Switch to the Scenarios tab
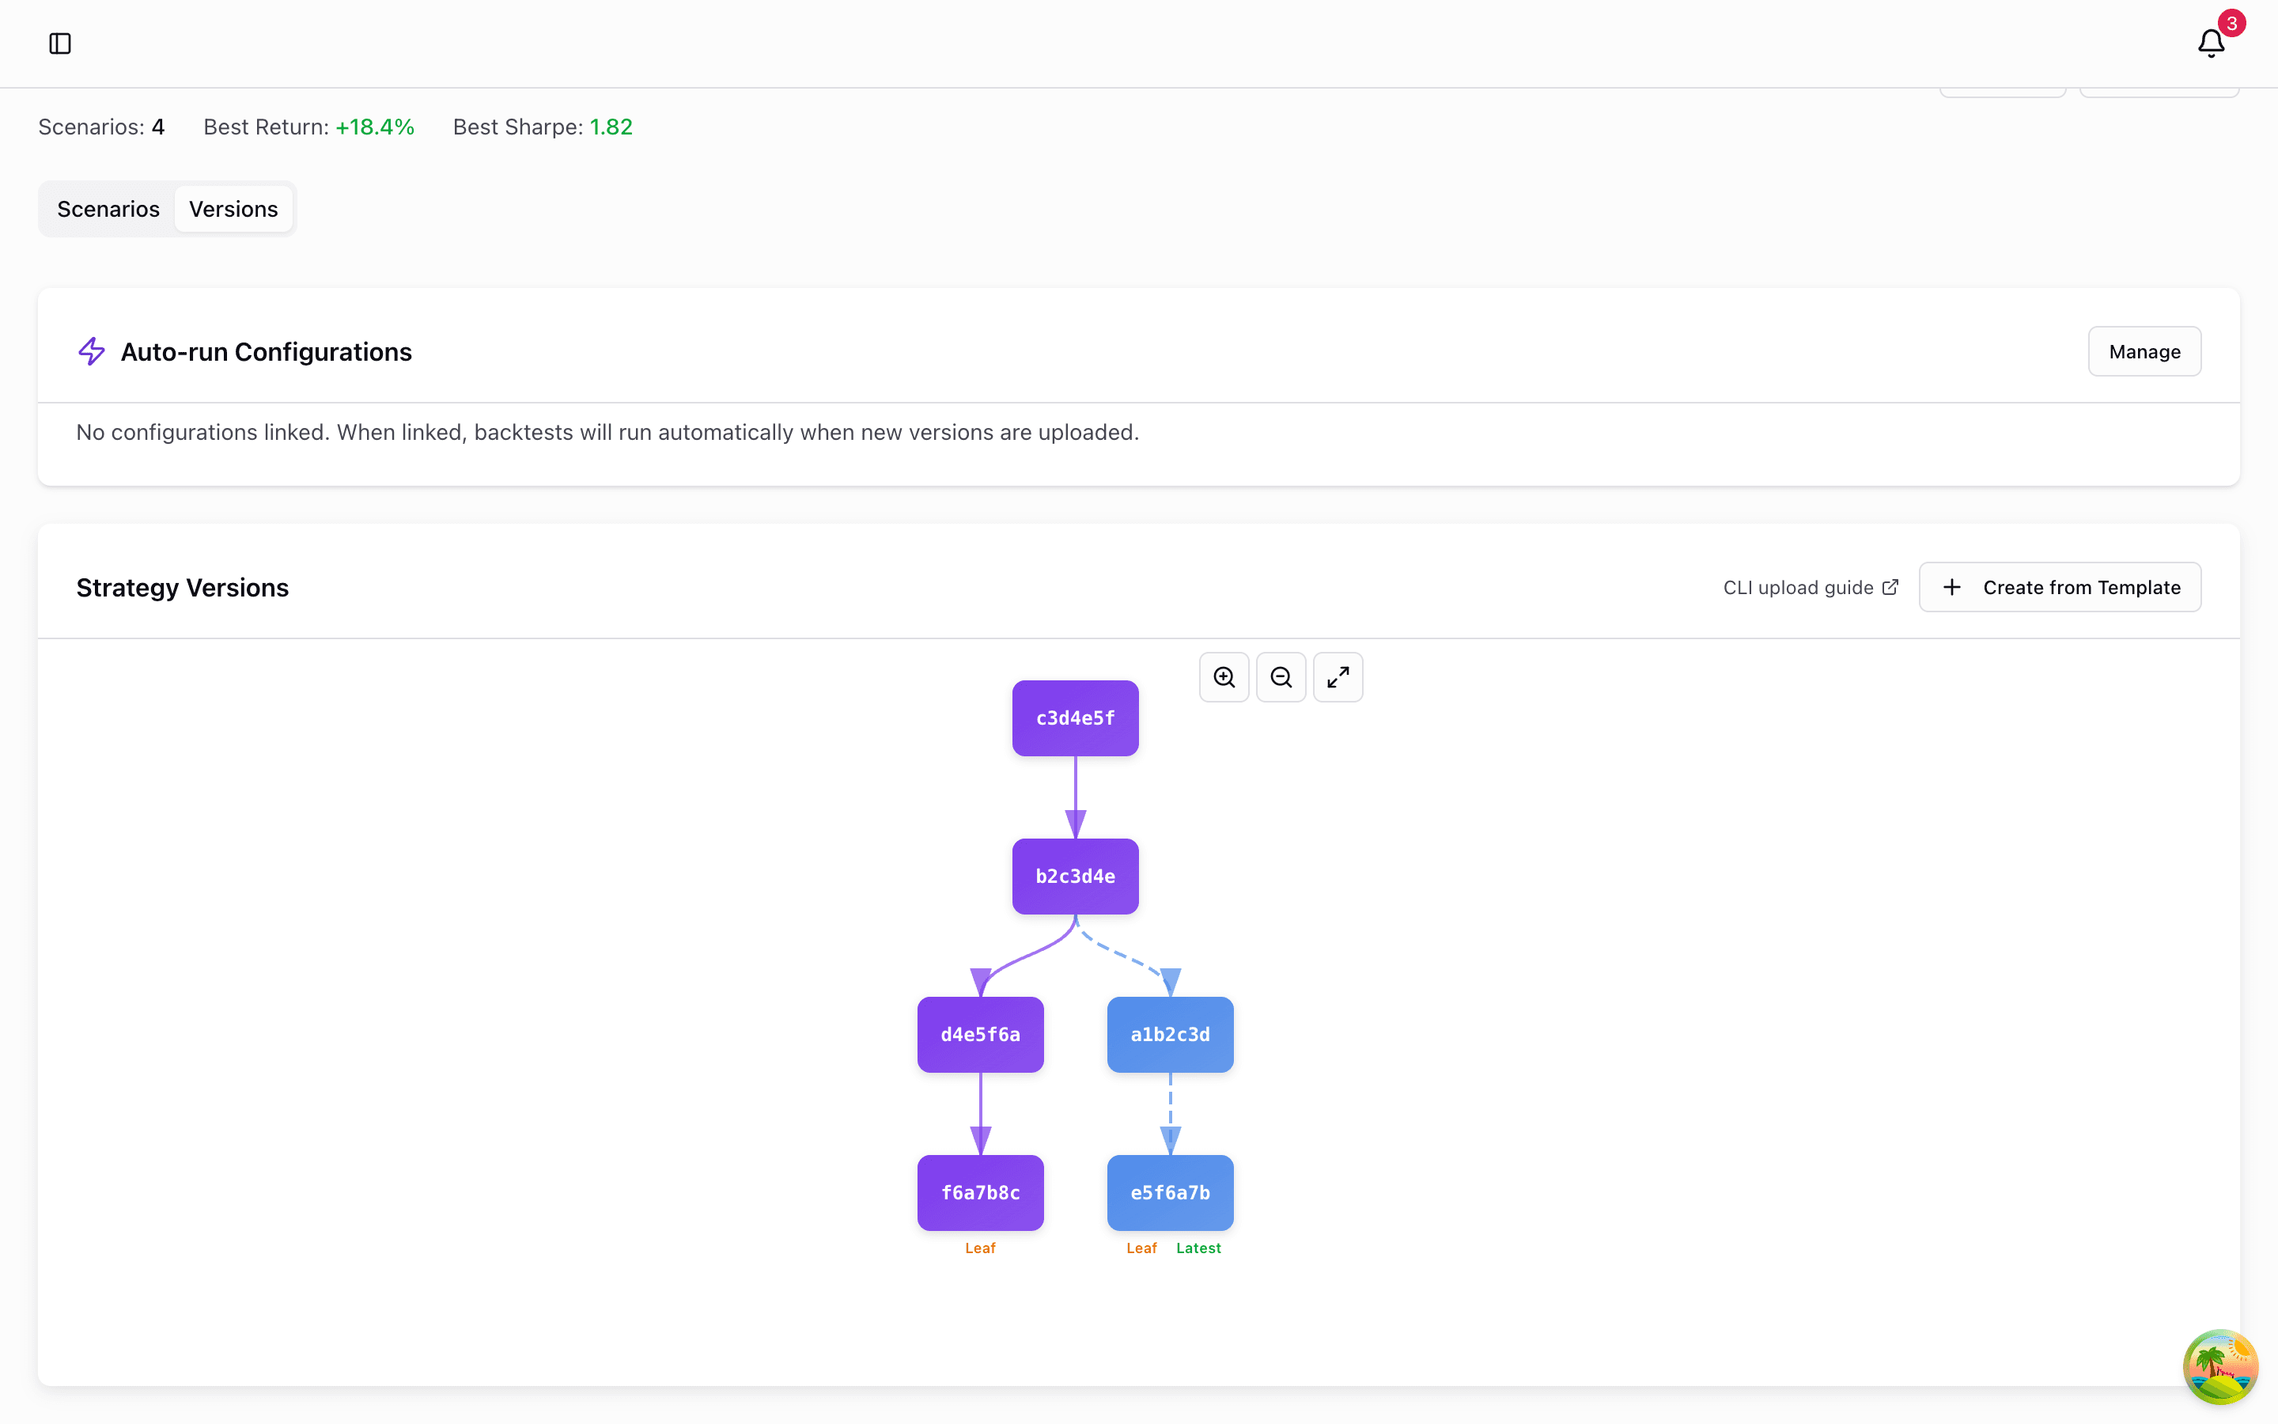 tap(108, 208)
